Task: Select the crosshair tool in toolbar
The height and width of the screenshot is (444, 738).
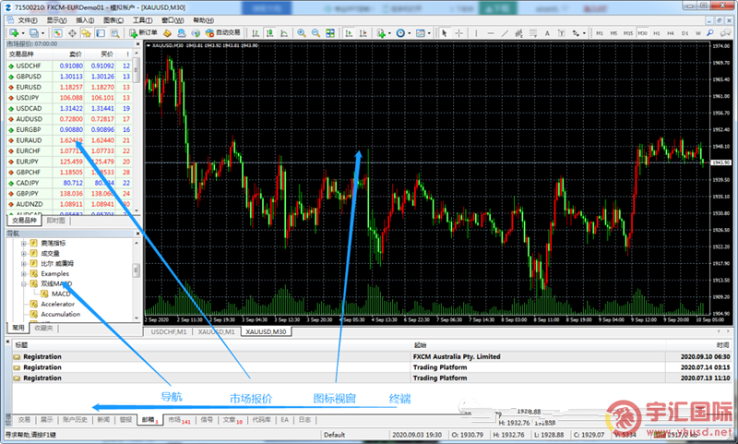Action: tap(458, 33)
